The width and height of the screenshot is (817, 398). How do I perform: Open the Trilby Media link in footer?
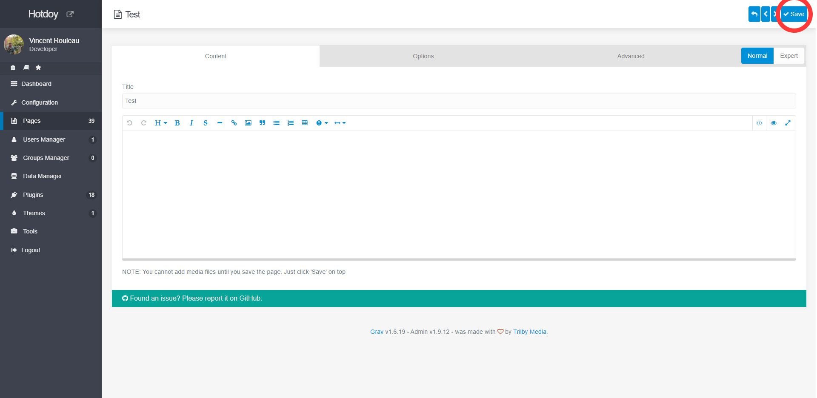tap(529, 332)
